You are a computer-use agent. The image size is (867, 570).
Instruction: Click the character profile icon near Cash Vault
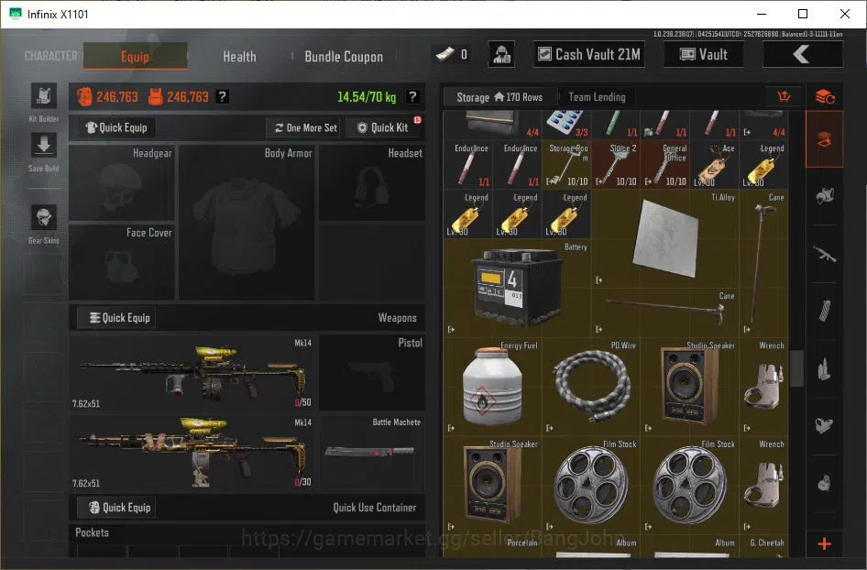pyautogui.click(x=501, y=54)
